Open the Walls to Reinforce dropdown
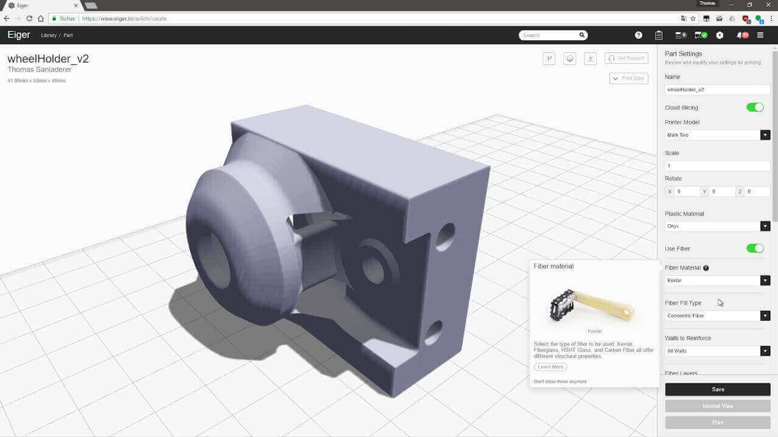Screen dimensions: 778x437 click(717, 351)
